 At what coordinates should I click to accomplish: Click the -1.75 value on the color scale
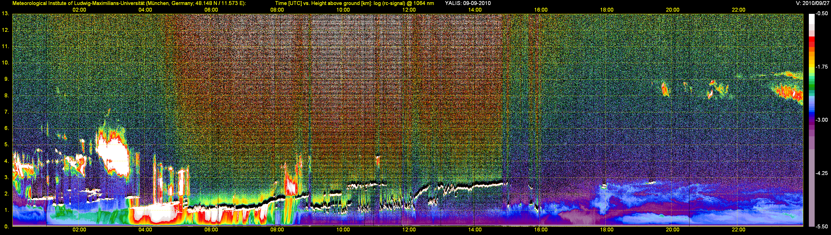pyautogui.click(x=822, y=67)
